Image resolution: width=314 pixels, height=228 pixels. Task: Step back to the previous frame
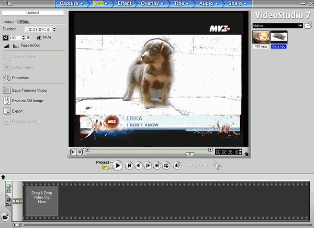(138, 166)
